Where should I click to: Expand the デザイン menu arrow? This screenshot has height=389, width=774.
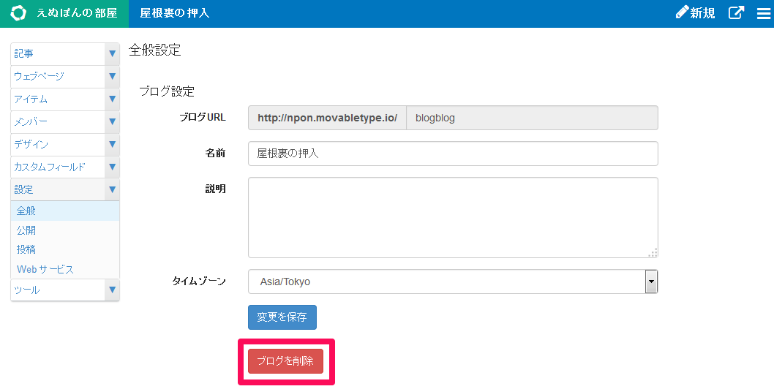112,144
